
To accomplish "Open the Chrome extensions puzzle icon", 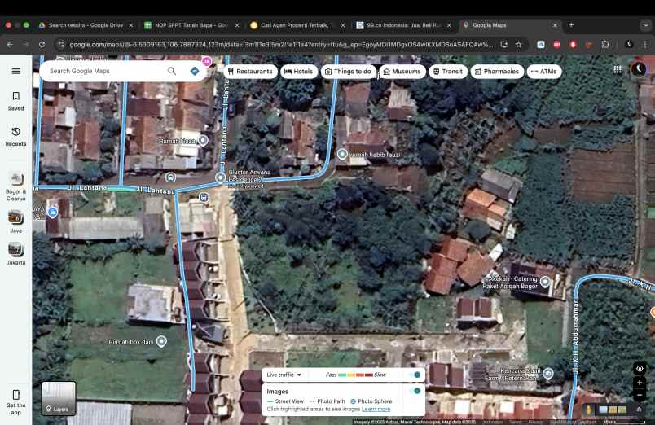I will (x=604, y=44).
